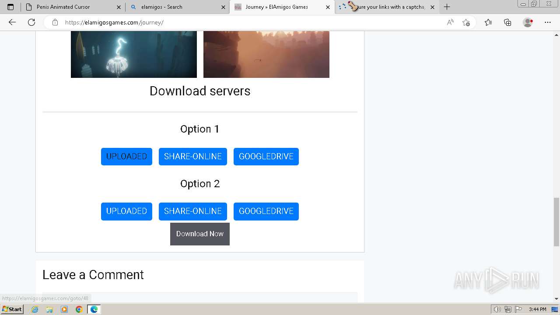This screenshot has width=560, height=315.
Task: Close the Journey » ElAmigos Games tab
Action: 328,7
